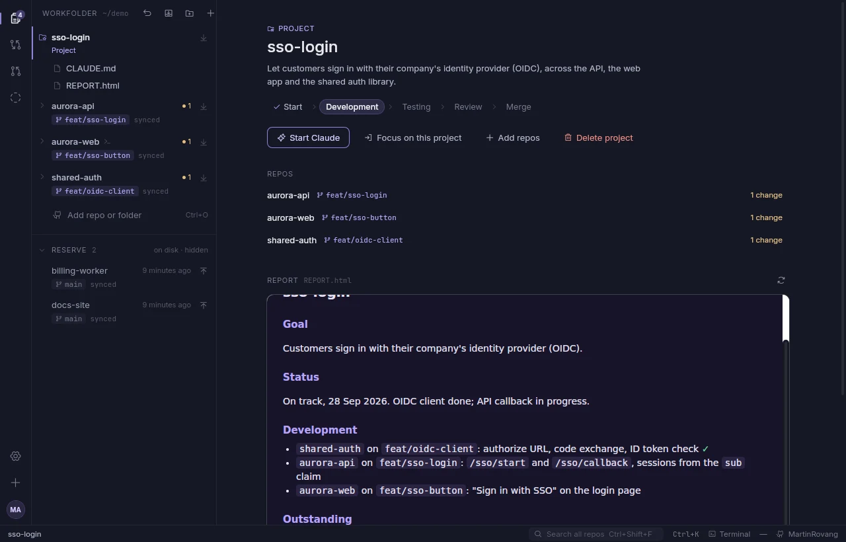This screenshot has width=846, height=542.
Task: Click the undo arrow in the WORKFOLDER header
Action: click(147, 13)
